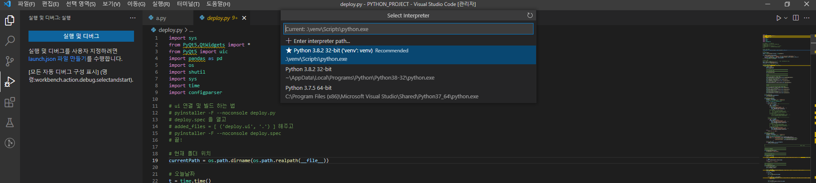Open the Git graph icon in activity bar
The image size is (816, 183).
tap(10, 143)
